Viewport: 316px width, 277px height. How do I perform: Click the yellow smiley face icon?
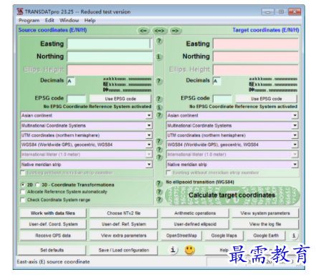tap(189, 250)
